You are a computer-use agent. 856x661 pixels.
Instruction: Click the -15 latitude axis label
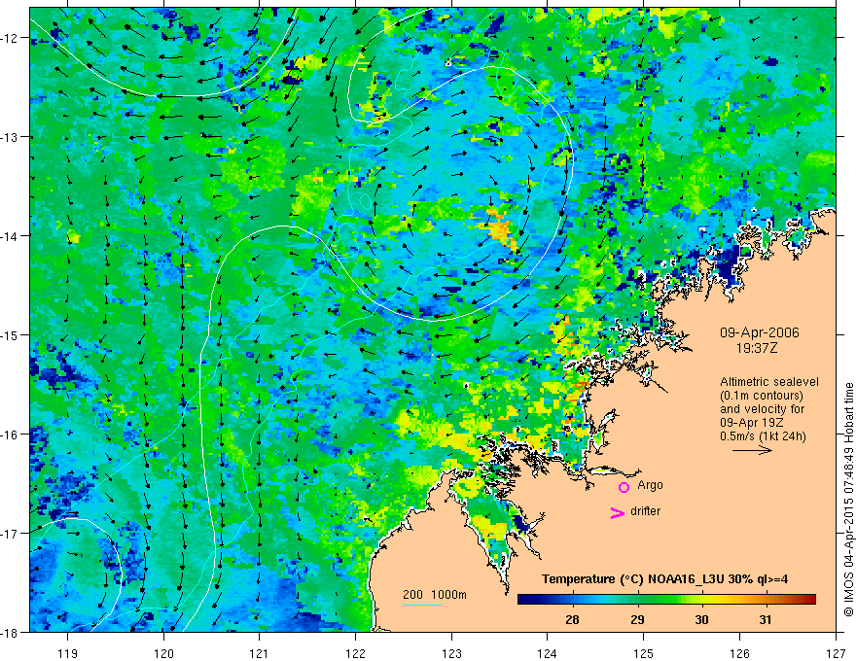[10, 334]
